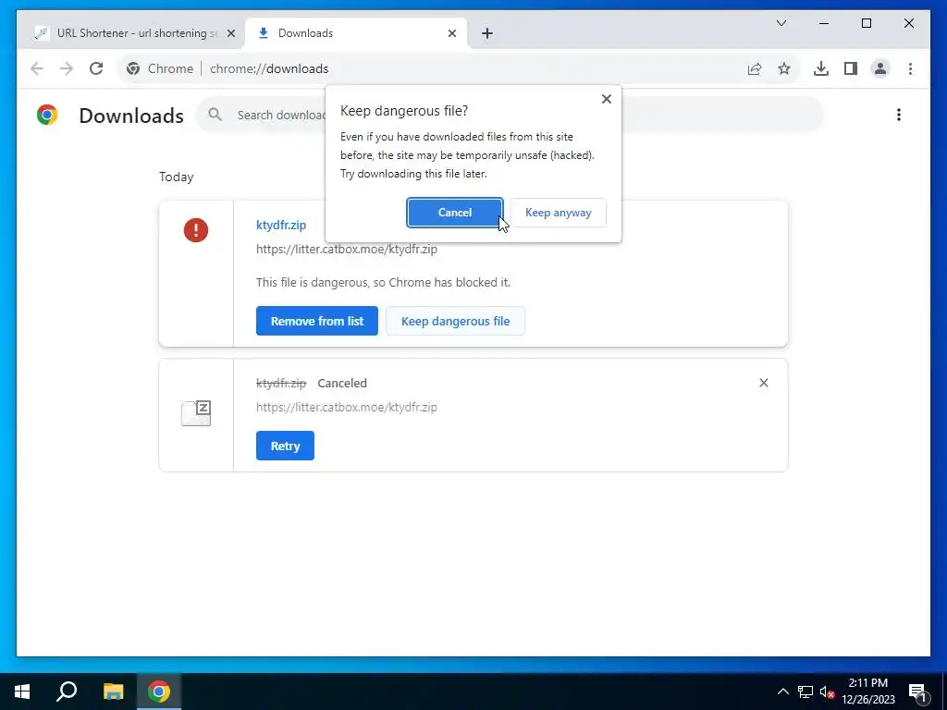Click the network tray icon
This screenshot has width=947, height=710.
pos(806,692)
